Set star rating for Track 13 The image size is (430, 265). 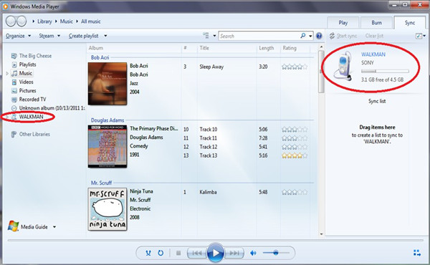pyautogui.click(x=295, y=155)
